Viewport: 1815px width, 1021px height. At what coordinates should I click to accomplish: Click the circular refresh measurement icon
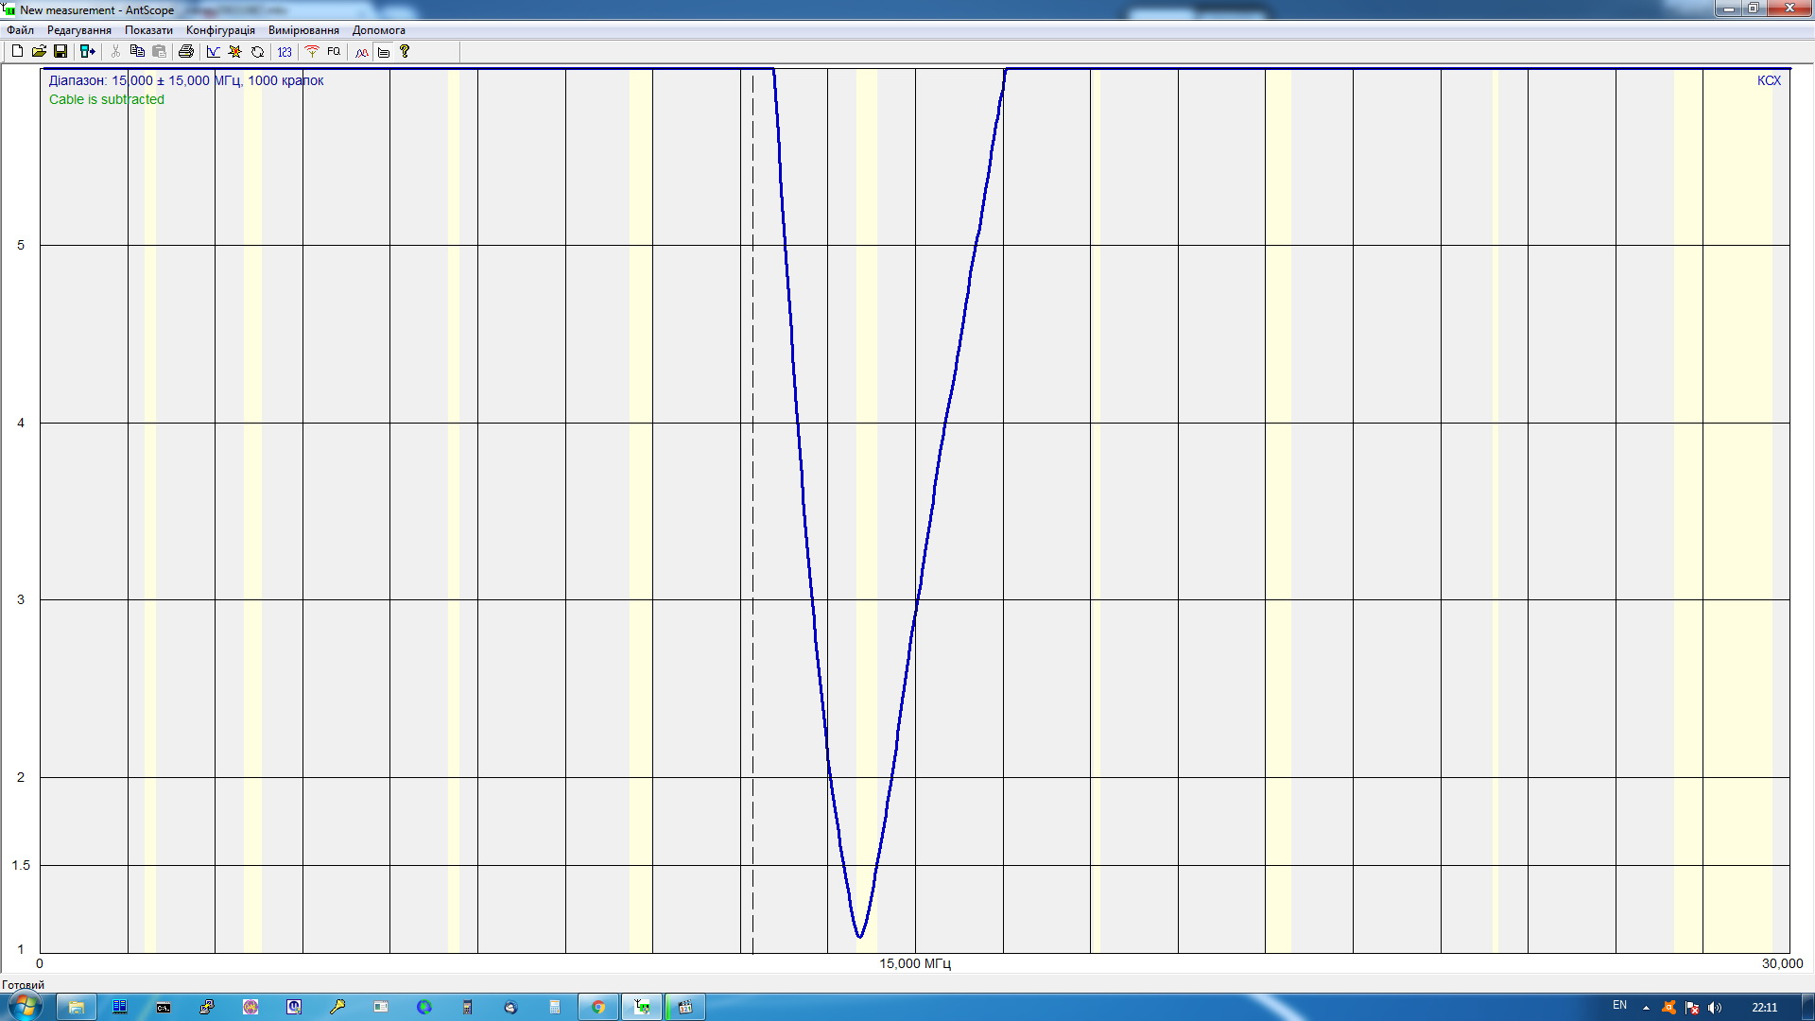point(257,52)
